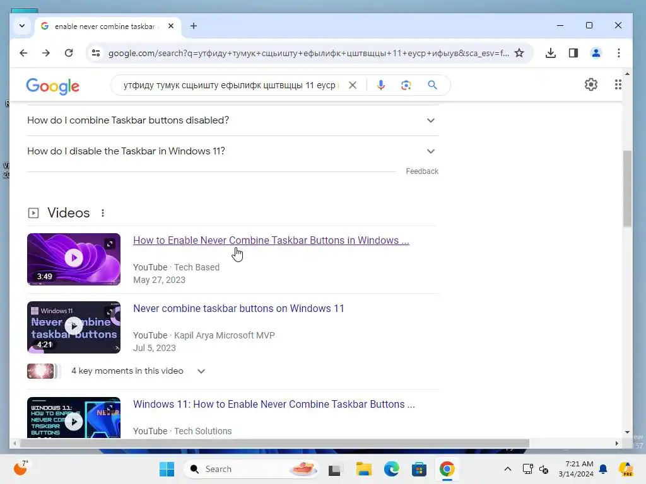Click the taskbar Search box
646x484 pixels.
coord(251,469)
